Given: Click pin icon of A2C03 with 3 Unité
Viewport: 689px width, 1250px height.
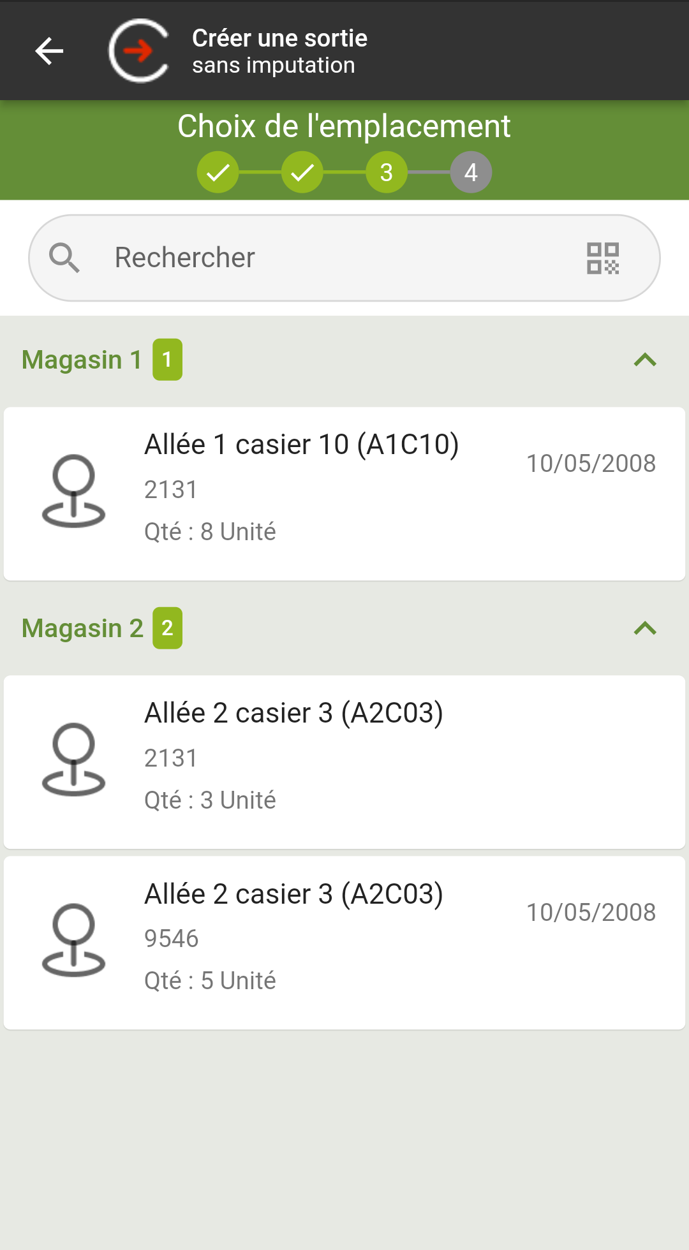Looking at the screenshot, I should click(x=73, y=760).
